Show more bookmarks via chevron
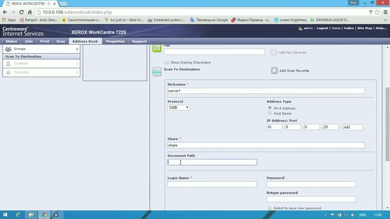Viewport: 390px width, 219px height. [386, 20]
